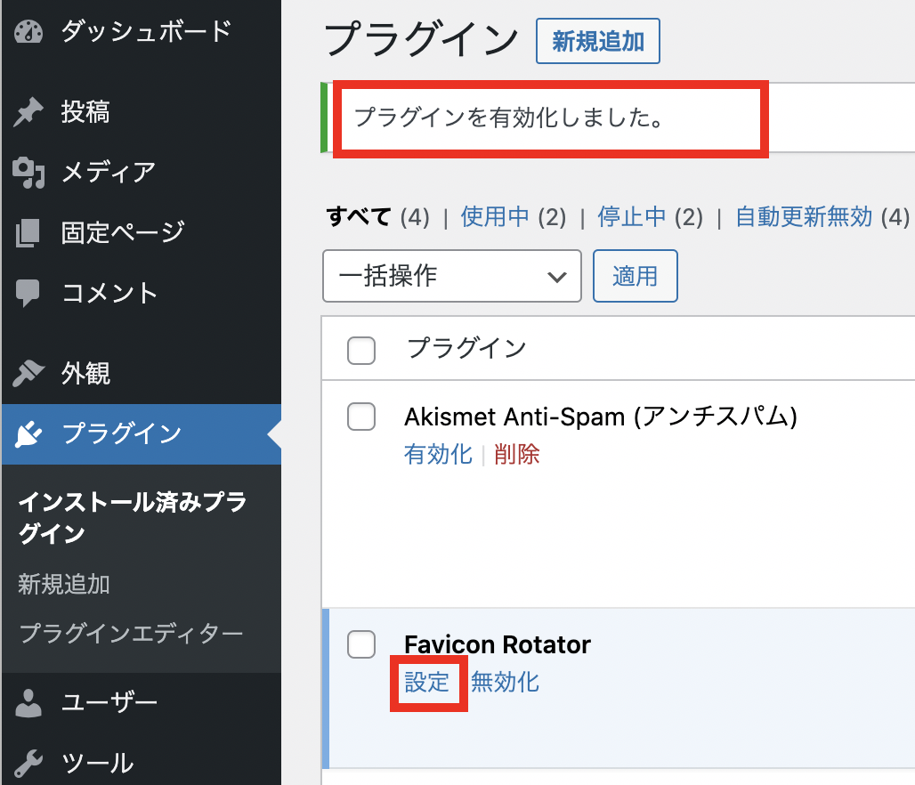The width and height of the screenshot is (915, 785).
Task: Click the Appearance paintbrush icon
Action: pyautogui.click(x=28, y=374)
